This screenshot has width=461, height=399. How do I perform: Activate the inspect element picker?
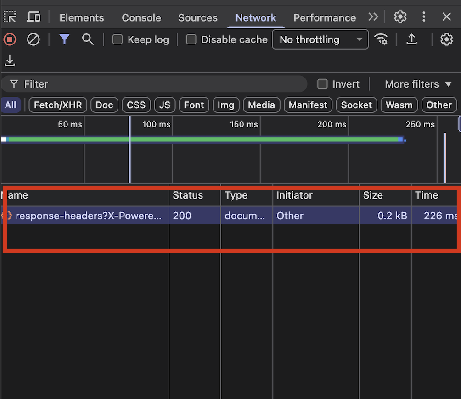click(10, 17)
